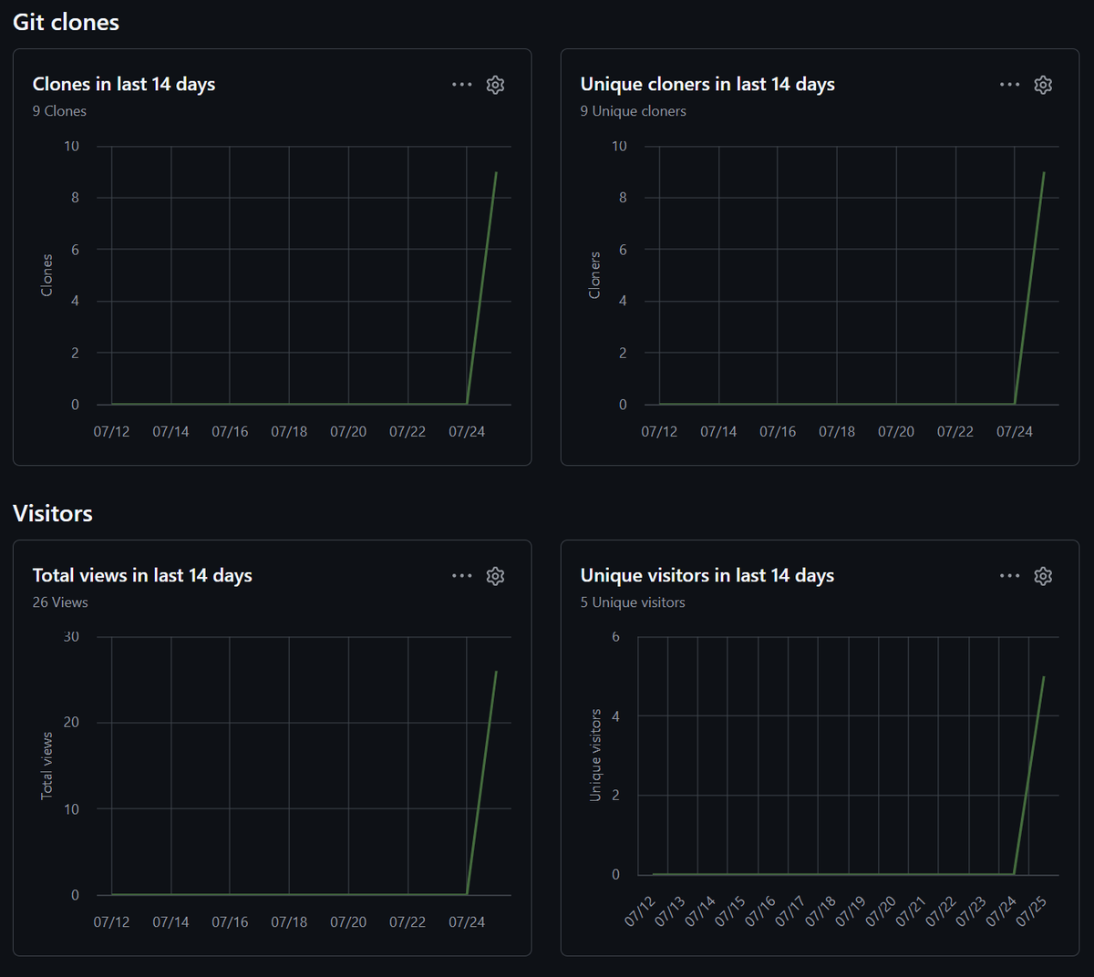Viewport: 1094px width, 977px height.
Task: Open settings gear on Total views card
Action: pos(495,576)
